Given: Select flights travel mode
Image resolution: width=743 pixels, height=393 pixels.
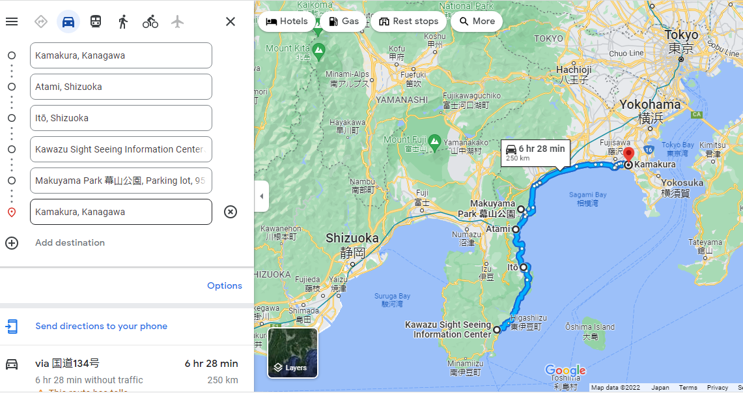Looking at the screenshot, I should coord(177,22).
